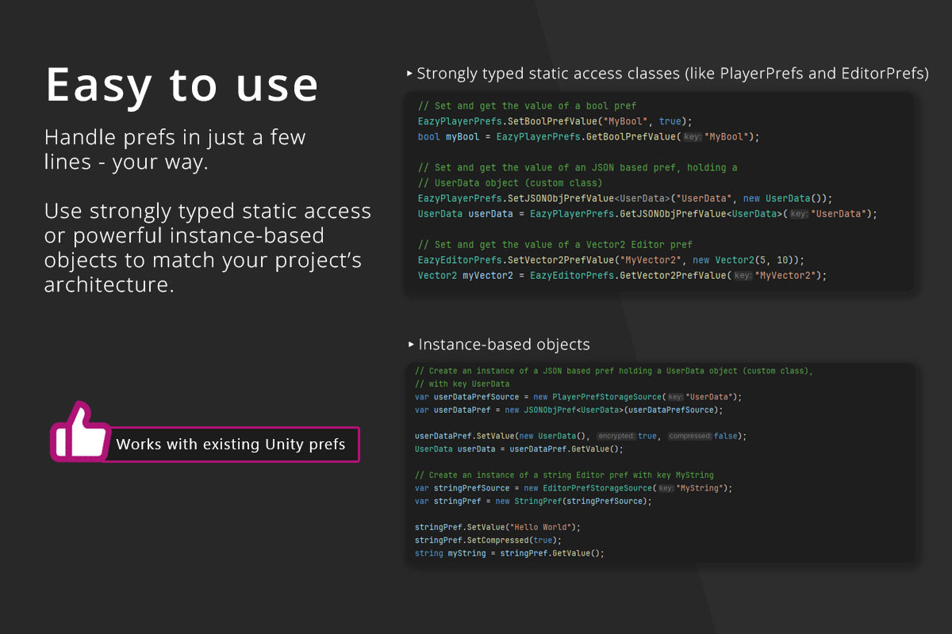Toggle the compressed: false parameter
Viewport: 952px width, 634px height.
pyautogui.click(x=702, y=435)
